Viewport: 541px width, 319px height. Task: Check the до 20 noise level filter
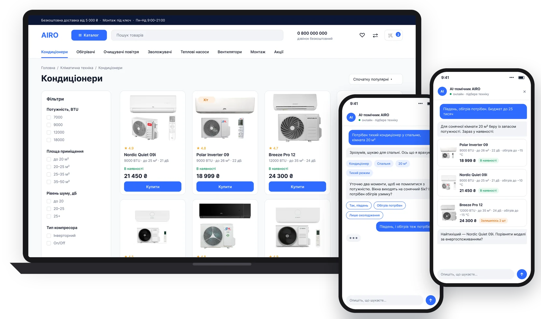[49, 201]
